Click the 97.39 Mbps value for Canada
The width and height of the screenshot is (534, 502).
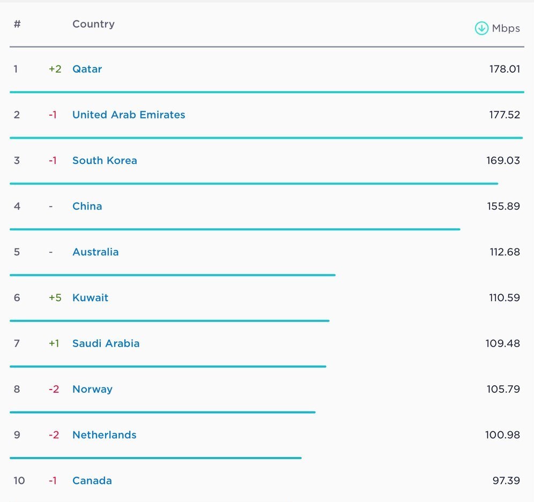[x=506, y=481]
